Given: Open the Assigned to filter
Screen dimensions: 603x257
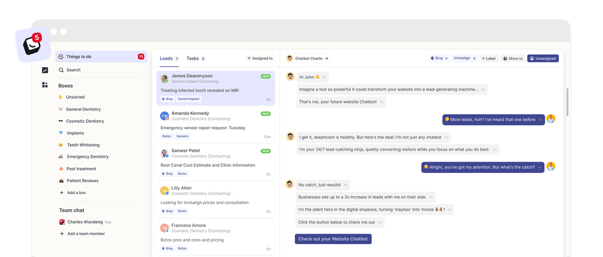Looking at the screenshot, I should tap(260, 59).
